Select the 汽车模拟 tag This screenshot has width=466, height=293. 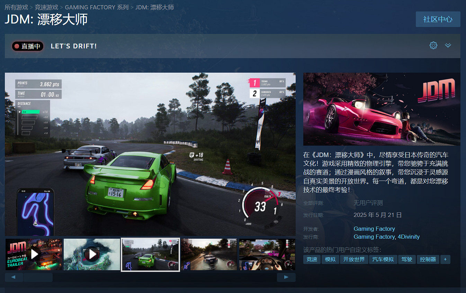point(383,259)
